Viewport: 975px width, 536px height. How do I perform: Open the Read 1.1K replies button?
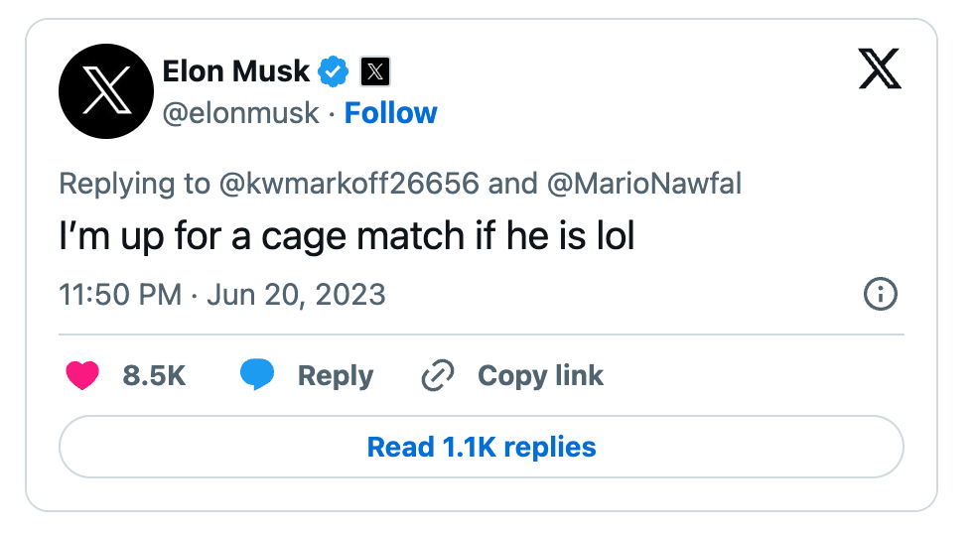[482, 447]
